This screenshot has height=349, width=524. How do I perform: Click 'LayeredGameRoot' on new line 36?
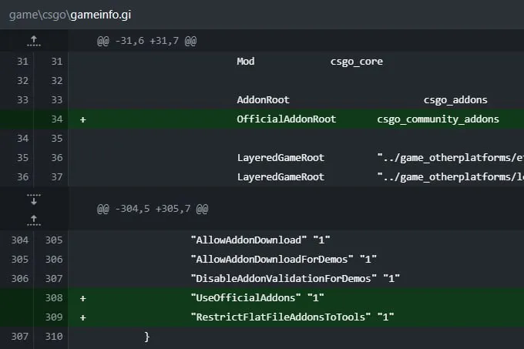pos(280,158)
